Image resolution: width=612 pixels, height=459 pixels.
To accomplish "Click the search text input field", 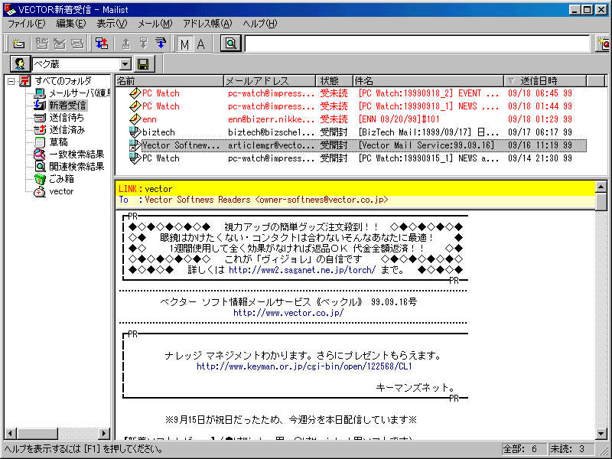I will pyautogui.click(x=417, y=44).
